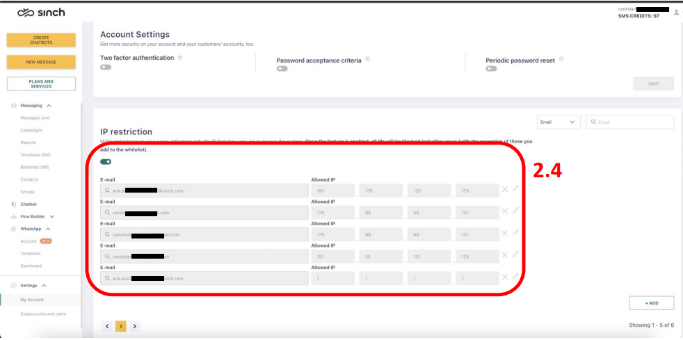Collapse the Messaging sidebar section
683x340 pixels.
pyautogui.click(x=49, y=106)
